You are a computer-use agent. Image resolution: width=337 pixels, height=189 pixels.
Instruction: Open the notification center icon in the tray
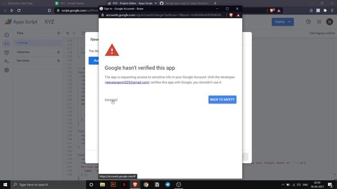coord(330,184)
